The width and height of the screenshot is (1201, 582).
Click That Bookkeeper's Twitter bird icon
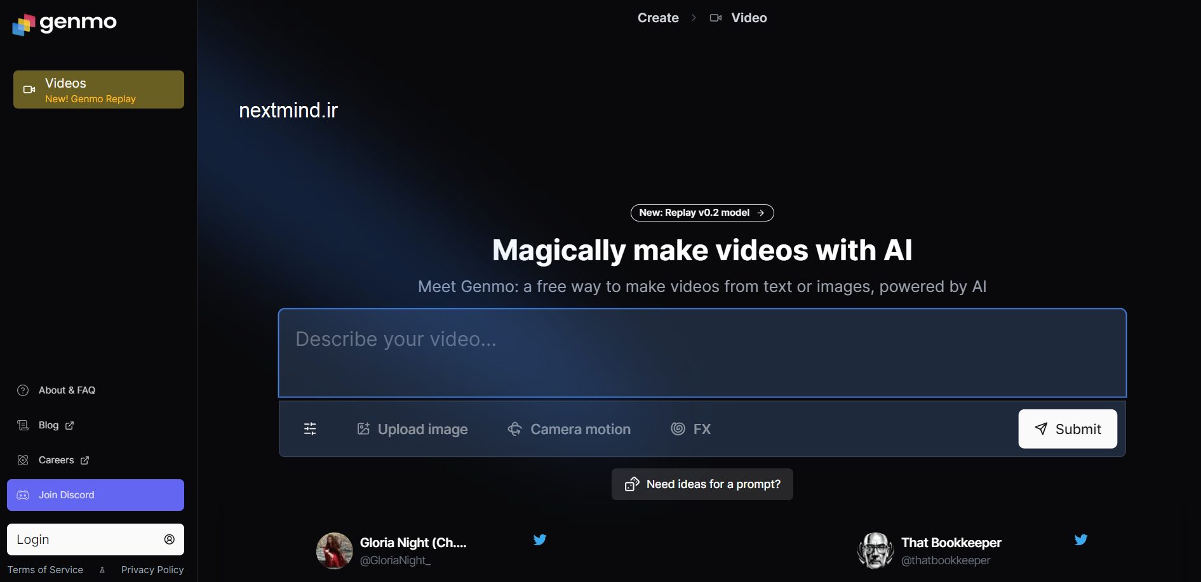click(x=1080, y=540)
